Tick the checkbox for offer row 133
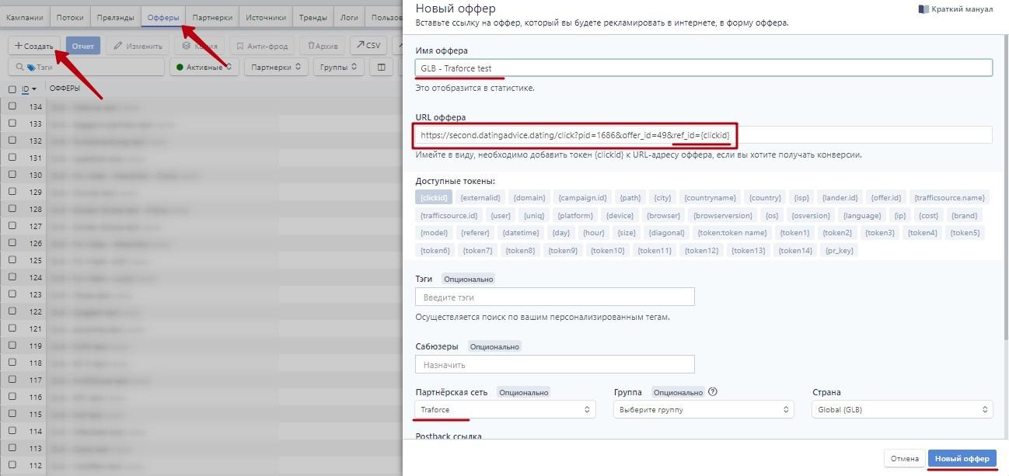This screenshot has width=1009, height=476. point(12,123)
